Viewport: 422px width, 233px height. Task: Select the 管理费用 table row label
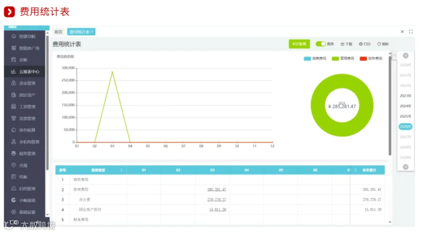pos(81,189)
